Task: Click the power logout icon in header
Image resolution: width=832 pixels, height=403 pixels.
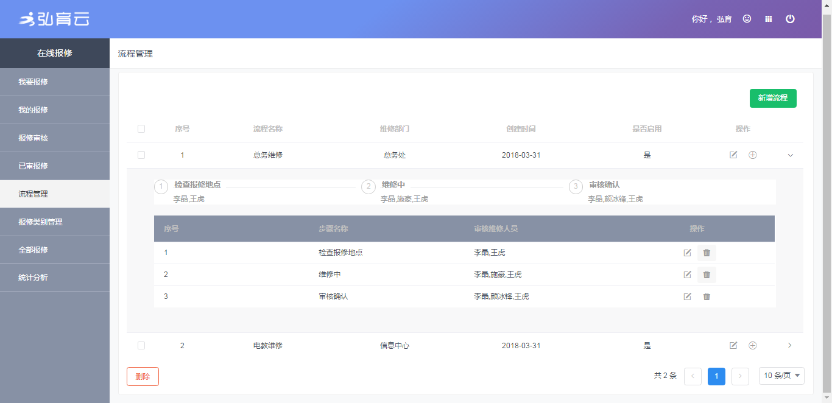Action: pos(790,19)
